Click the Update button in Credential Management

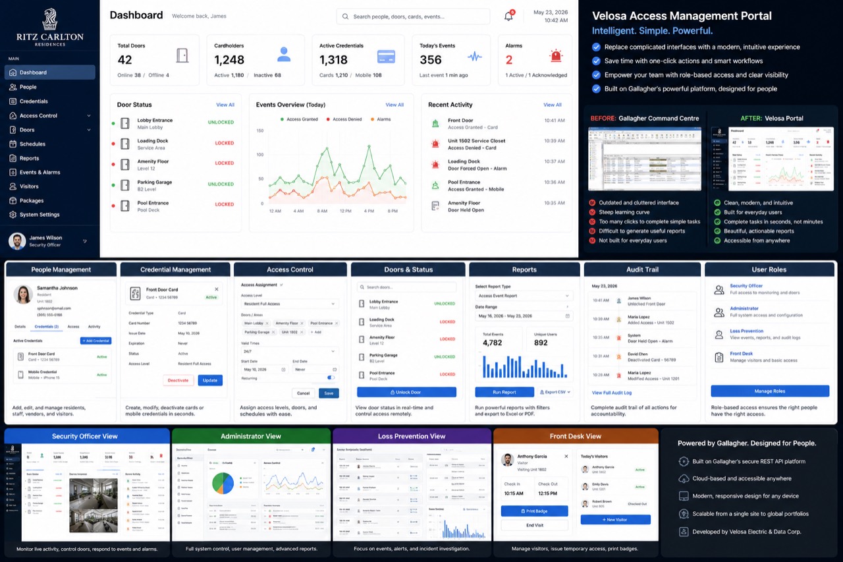click(x=210, y=380)
